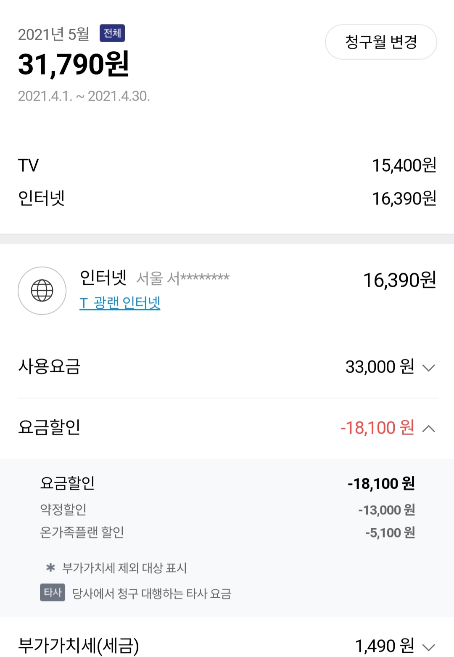Image resolution: width=454 pixels, height=657 pixels.
Task: Click the globe internet icon
Action: [x=42, y=291]
